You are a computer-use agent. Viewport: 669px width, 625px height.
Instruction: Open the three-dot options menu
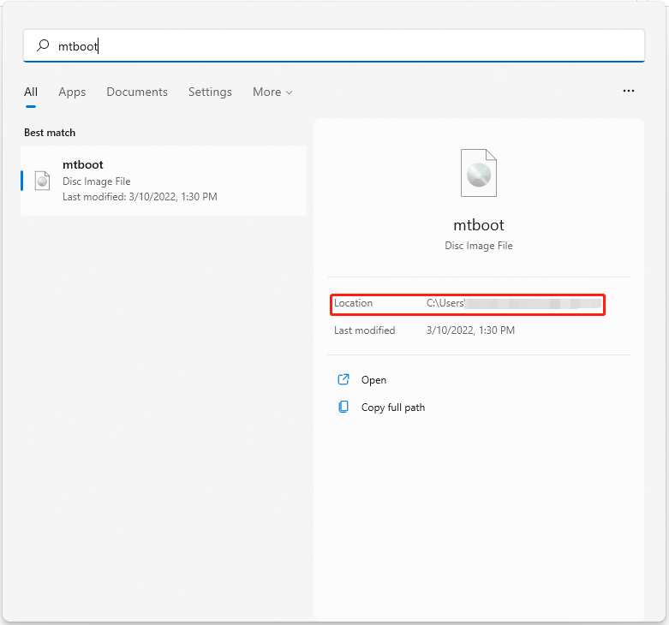(629, 91)
